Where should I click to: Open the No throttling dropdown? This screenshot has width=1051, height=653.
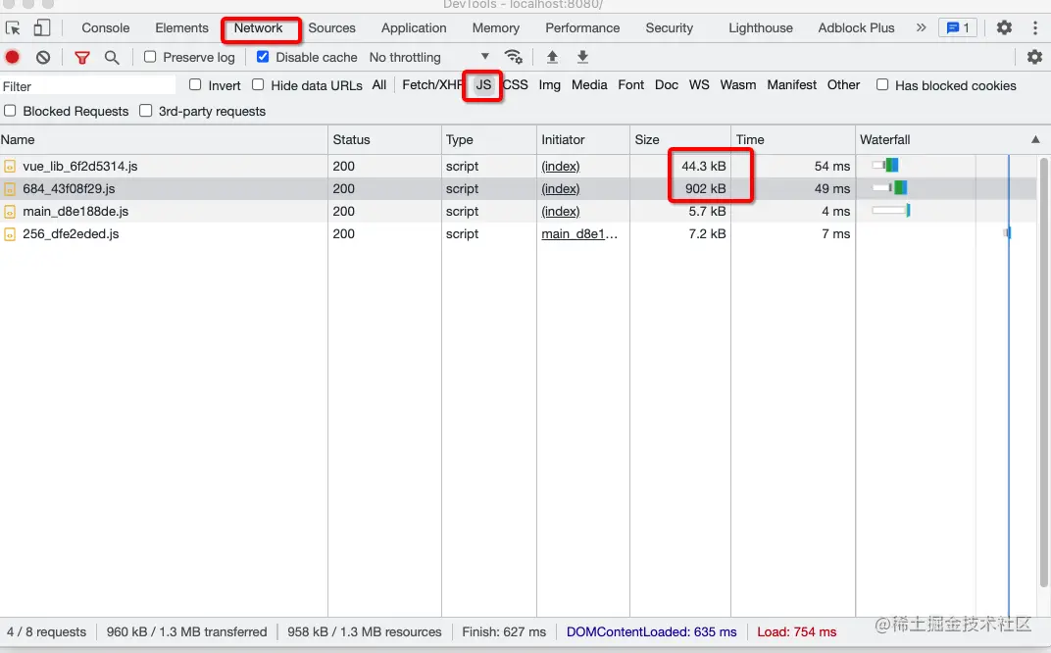[x=429, y=57]
